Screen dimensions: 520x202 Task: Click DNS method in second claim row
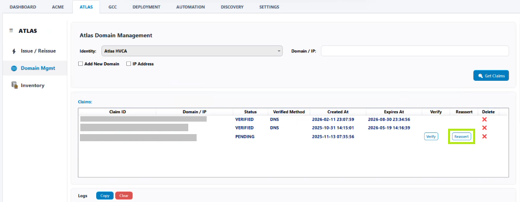click(274, 128)
